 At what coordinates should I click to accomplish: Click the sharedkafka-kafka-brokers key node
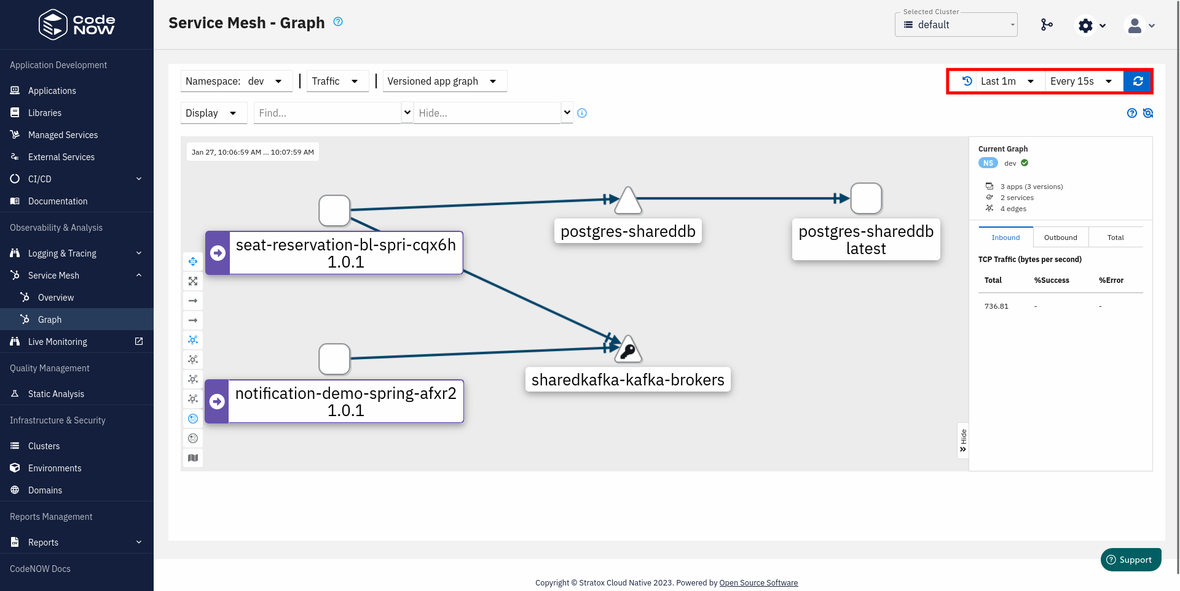tap(627, 350)
